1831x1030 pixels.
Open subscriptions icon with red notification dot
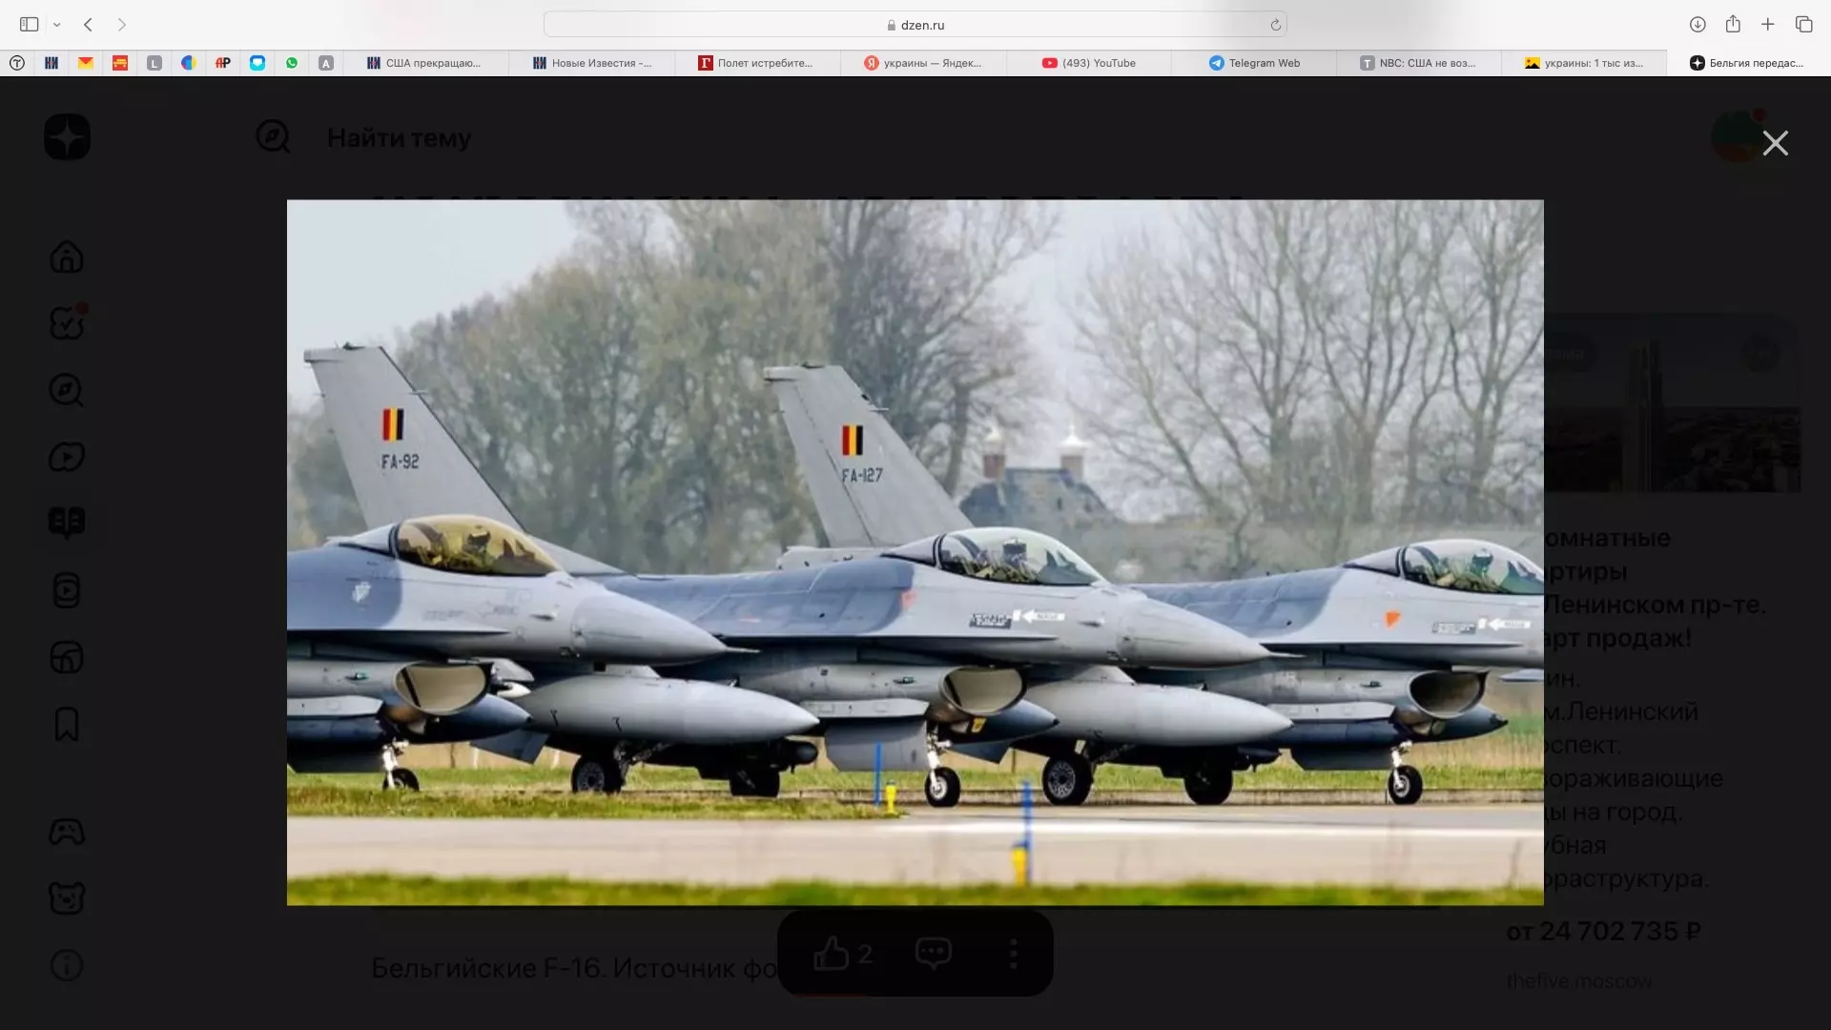pos(67,322)
